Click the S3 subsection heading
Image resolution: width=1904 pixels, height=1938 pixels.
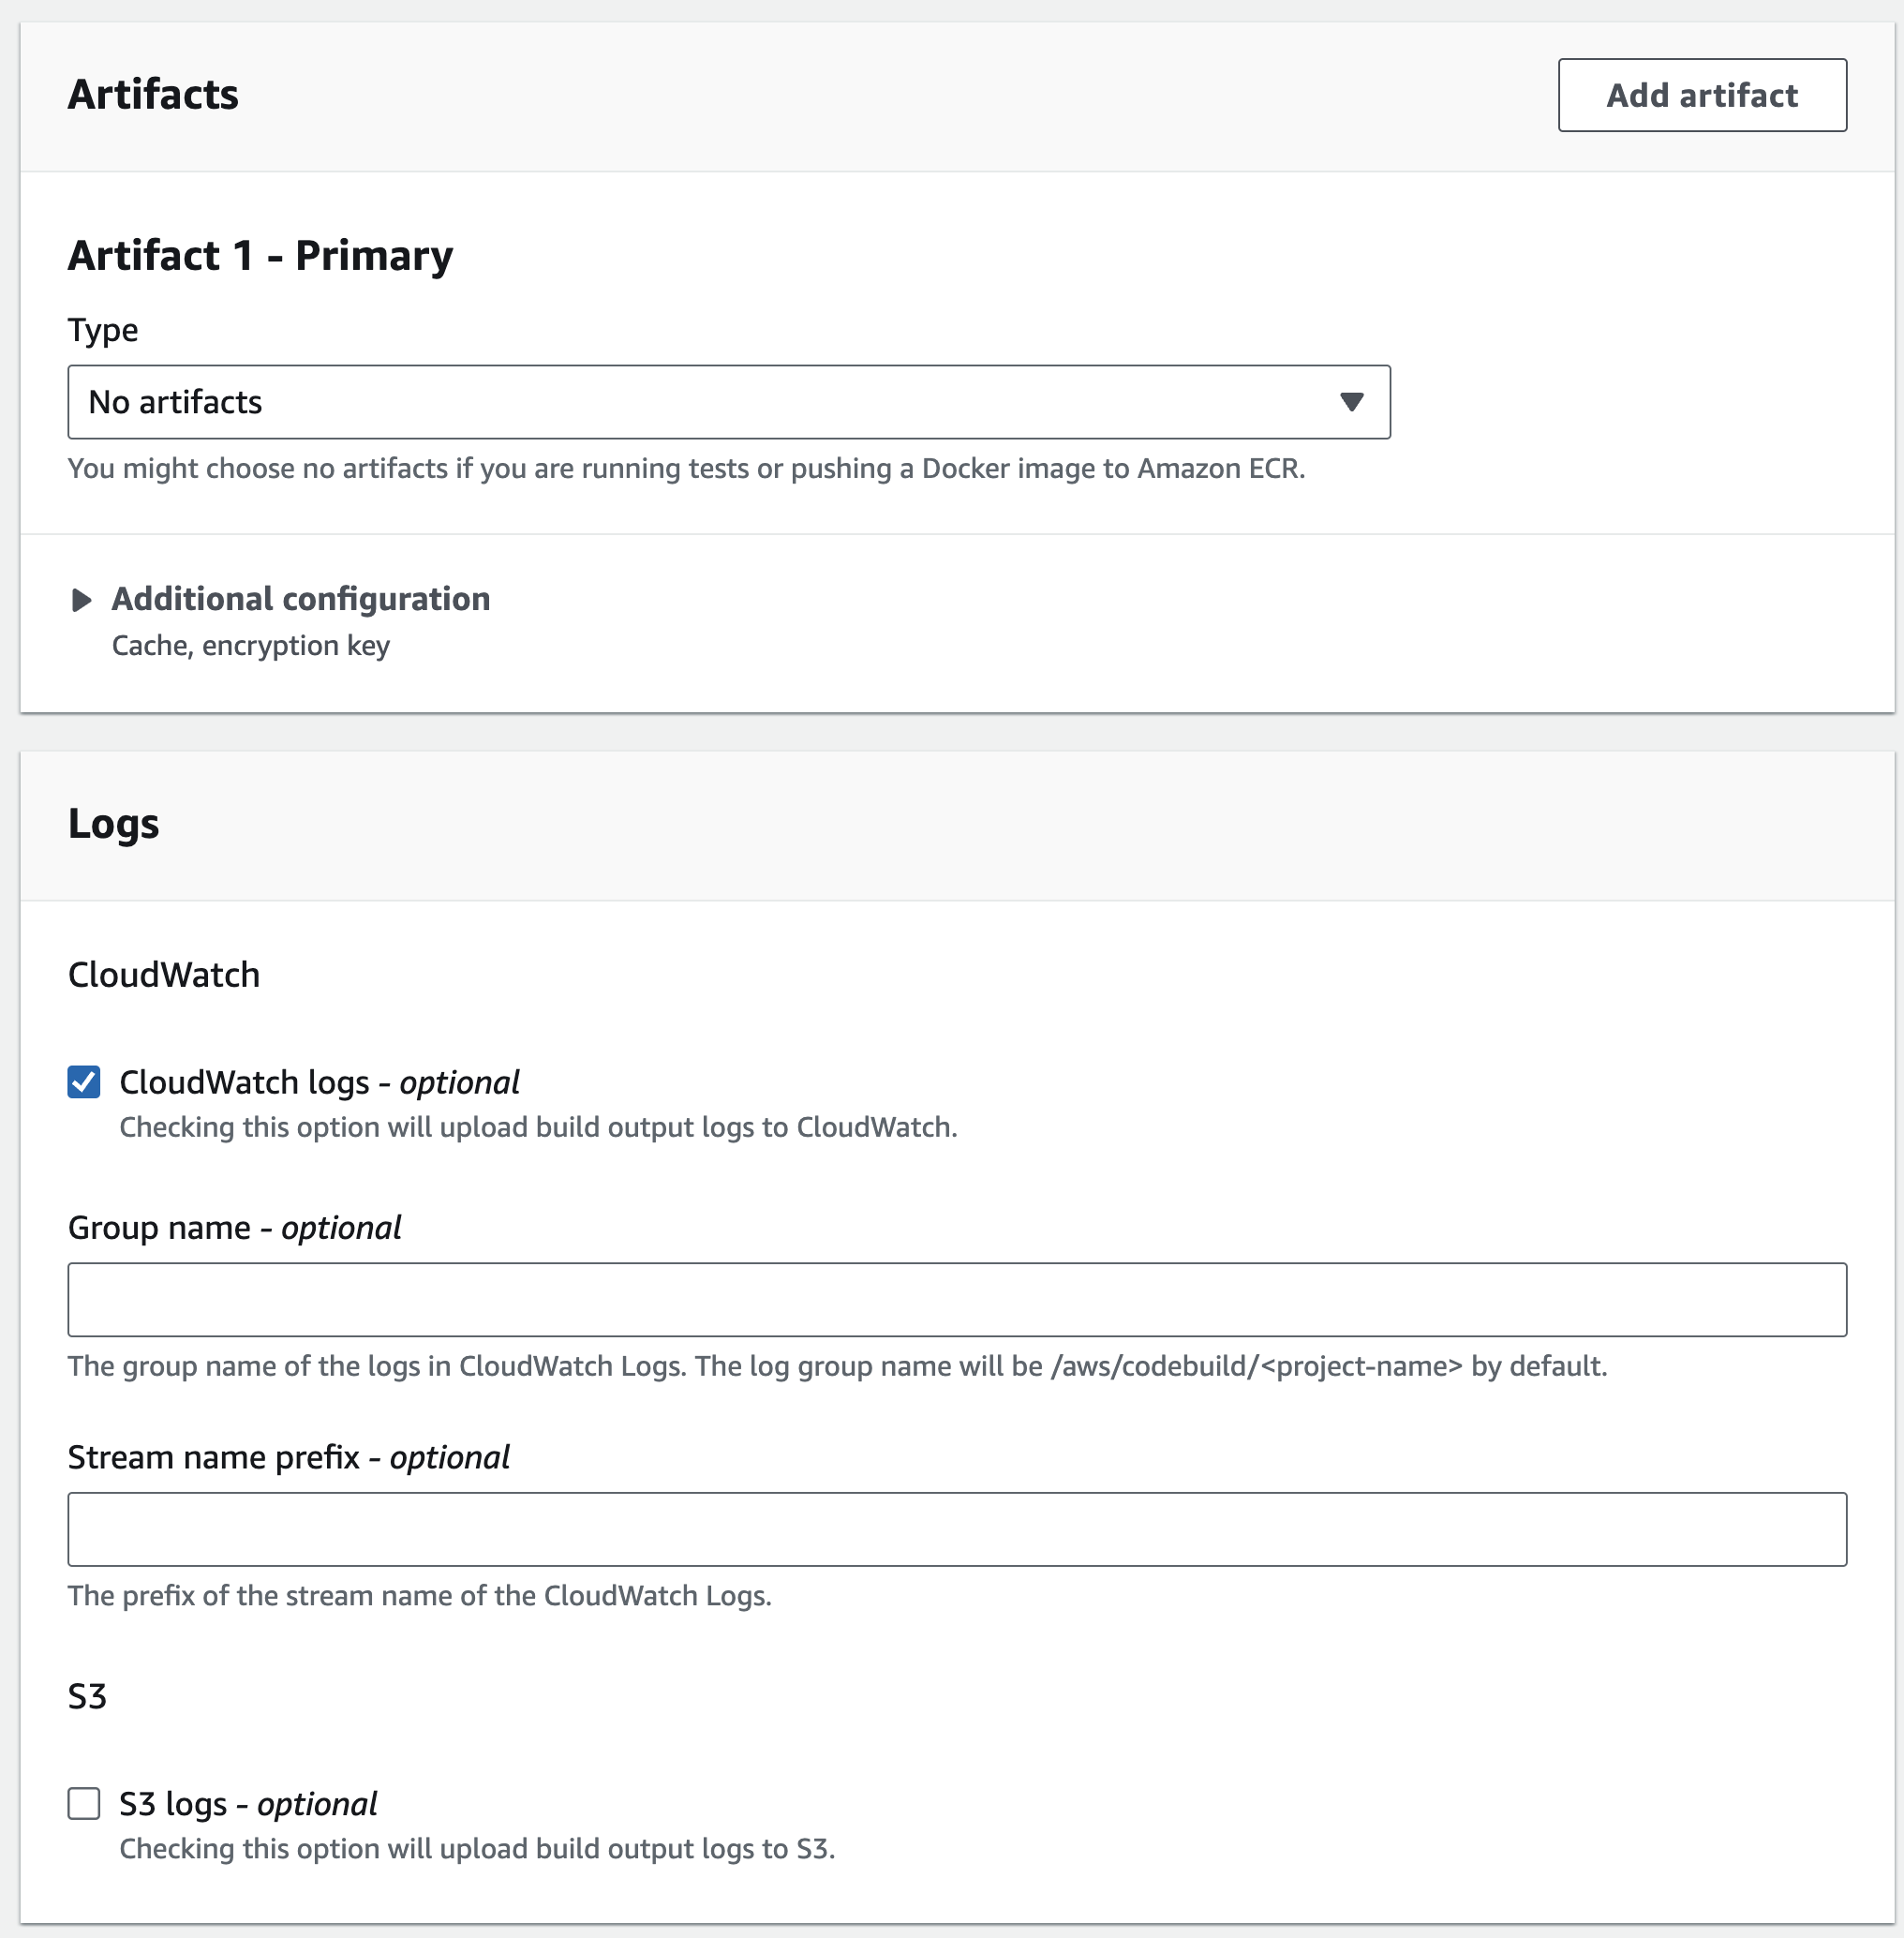point(87,1697)
